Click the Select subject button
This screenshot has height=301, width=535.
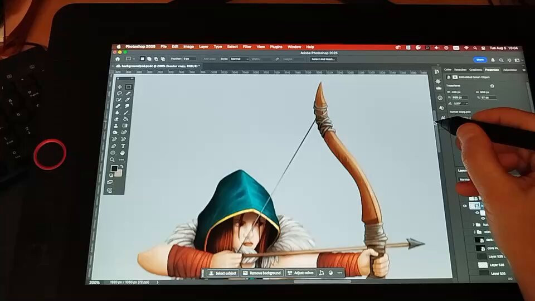coord(222,273)
